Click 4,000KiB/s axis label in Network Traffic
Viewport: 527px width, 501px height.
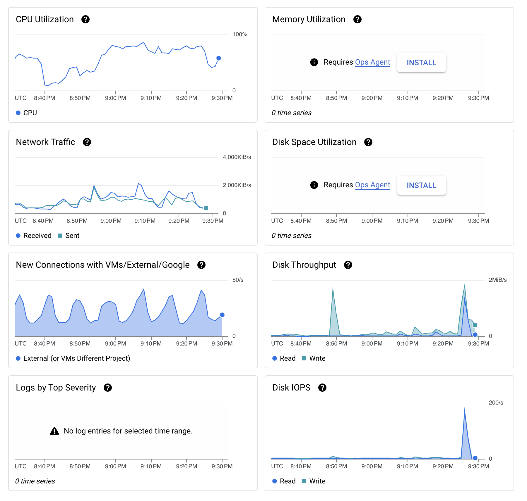pyautogui.click(x=237, y=157)
